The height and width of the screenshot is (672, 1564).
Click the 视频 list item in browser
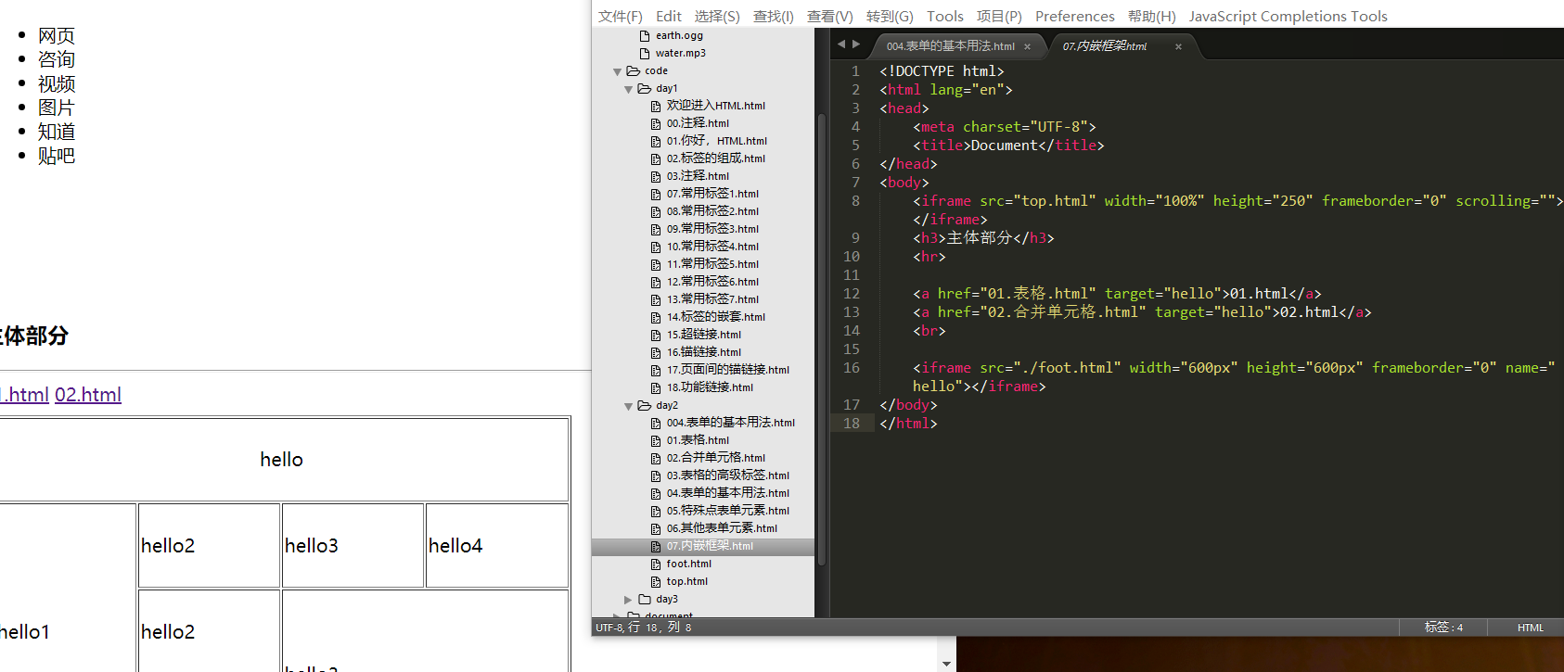point(57,83)
